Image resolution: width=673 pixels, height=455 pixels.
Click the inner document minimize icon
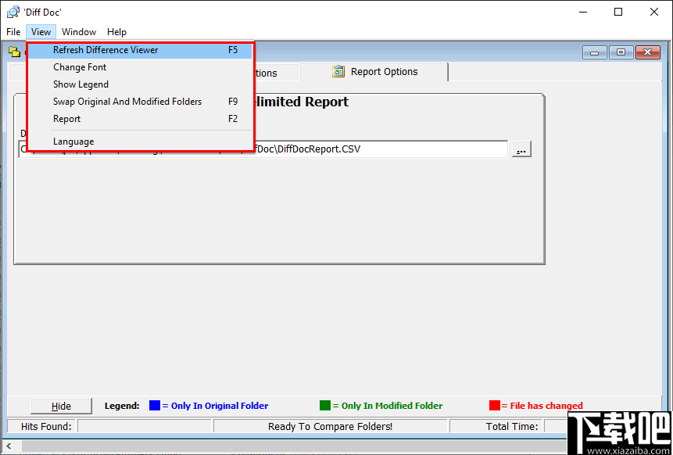coord(594,52)
